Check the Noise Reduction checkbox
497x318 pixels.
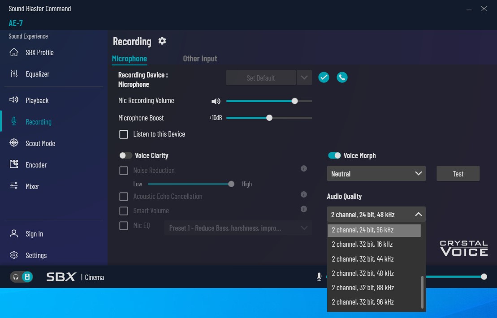click(x=124, y=171)
